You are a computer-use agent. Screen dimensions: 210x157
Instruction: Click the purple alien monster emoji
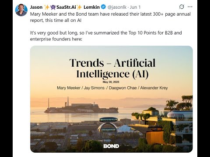coord(53,7)
